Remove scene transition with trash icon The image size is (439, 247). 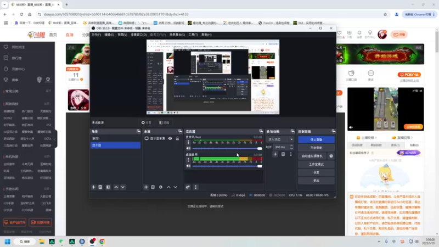(283, 154)
